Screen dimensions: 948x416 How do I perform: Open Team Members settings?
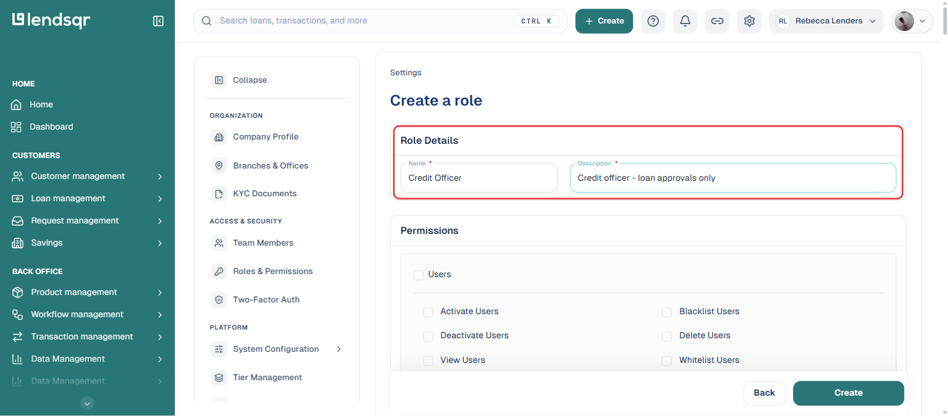pyautogui.click(x=263, y=243)
